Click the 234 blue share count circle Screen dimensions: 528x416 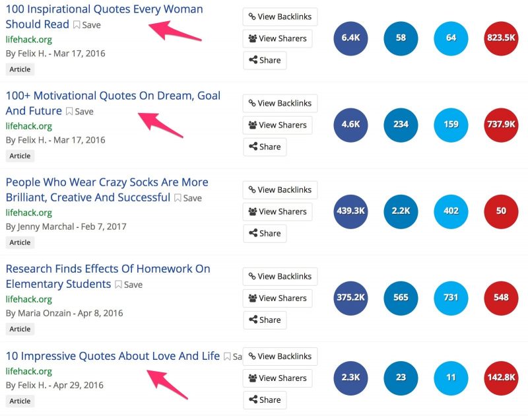coord(401,125)
